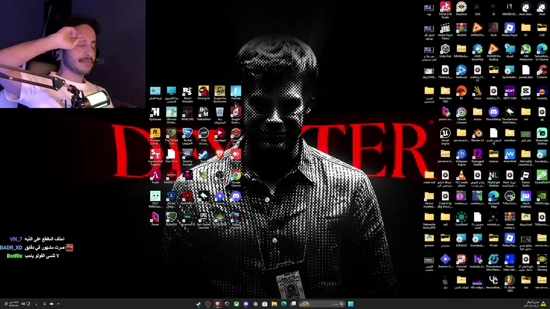Image resolution: width=550 pixels, height=309 pixels.
Task: Open Wallpaper Engine shortcut
Action: click(x=461, y=158)
